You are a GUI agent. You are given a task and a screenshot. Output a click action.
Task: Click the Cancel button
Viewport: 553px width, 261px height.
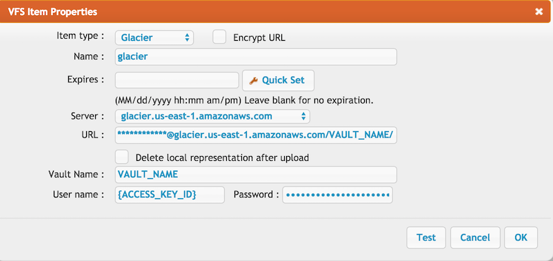click(x=475, y=238)
